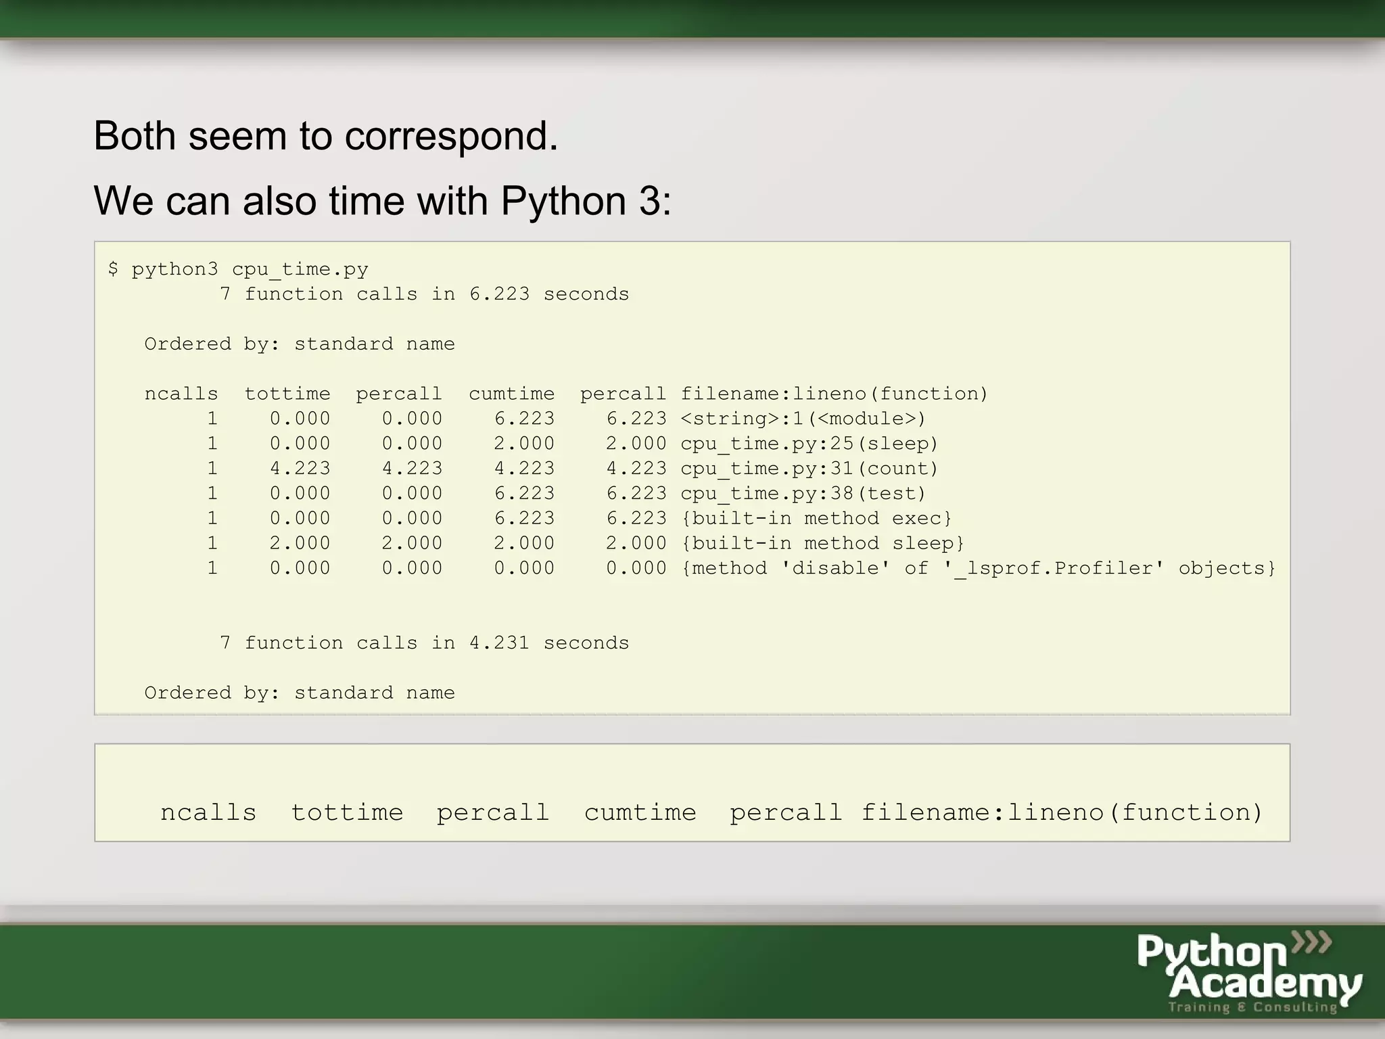Click the command '$ python3 cpu_time.py'
Viewport: 1385px width, 1039px height.
[x=238, y=269]
